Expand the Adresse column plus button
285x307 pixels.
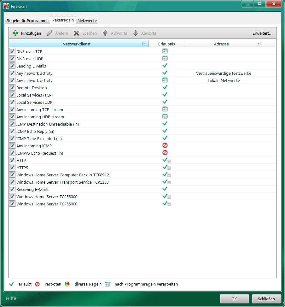click(259, 44)
